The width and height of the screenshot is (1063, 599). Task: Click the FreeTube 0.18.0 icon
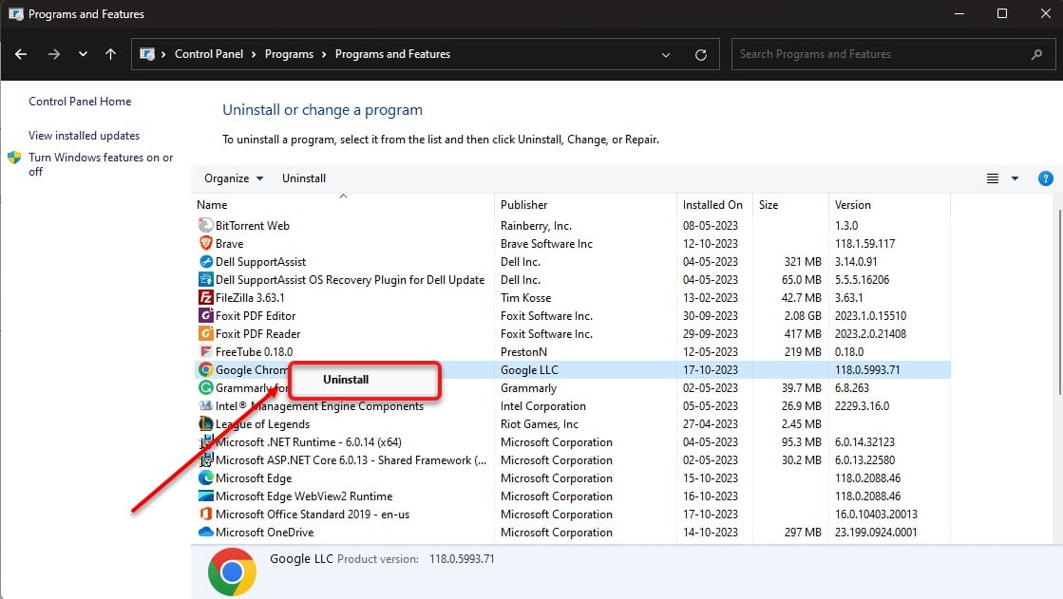pyautogui.click(x=205, y=351)
